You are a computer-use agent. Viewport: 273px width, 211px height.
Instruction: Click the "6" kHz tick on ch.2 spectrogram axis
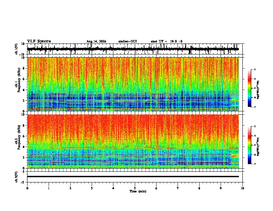tap(24, 136)
